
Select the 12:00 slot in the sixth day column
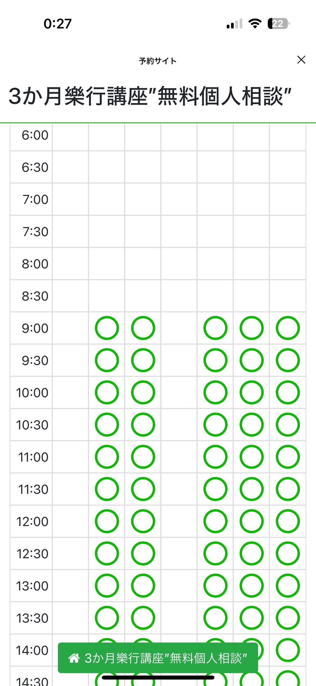tap(251, 521)
